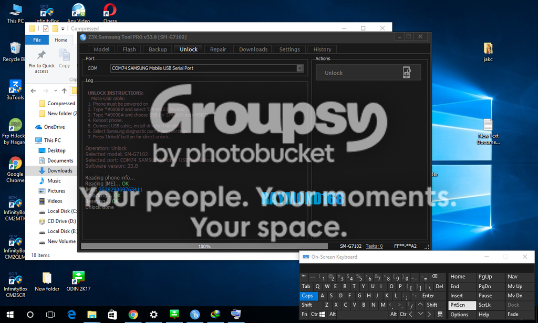Select the ODIN 2K17 desktop icon
538x323 pixels.
[78, 282]
